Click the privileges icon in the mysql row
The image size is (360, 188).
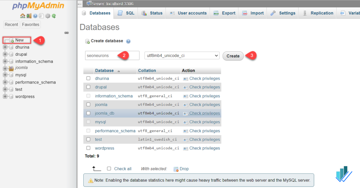tap(186, 122)
